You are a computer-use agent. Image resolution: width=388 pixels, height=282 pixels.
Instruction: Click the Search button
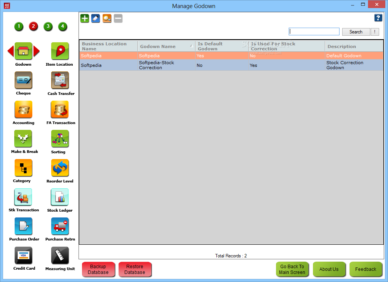click(356, 32)
